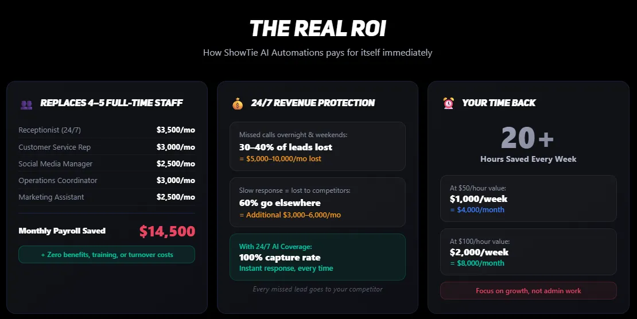Click the Operations Coordinator row
Viewport: 637px width, 319px height.
[x=107, y=180]
